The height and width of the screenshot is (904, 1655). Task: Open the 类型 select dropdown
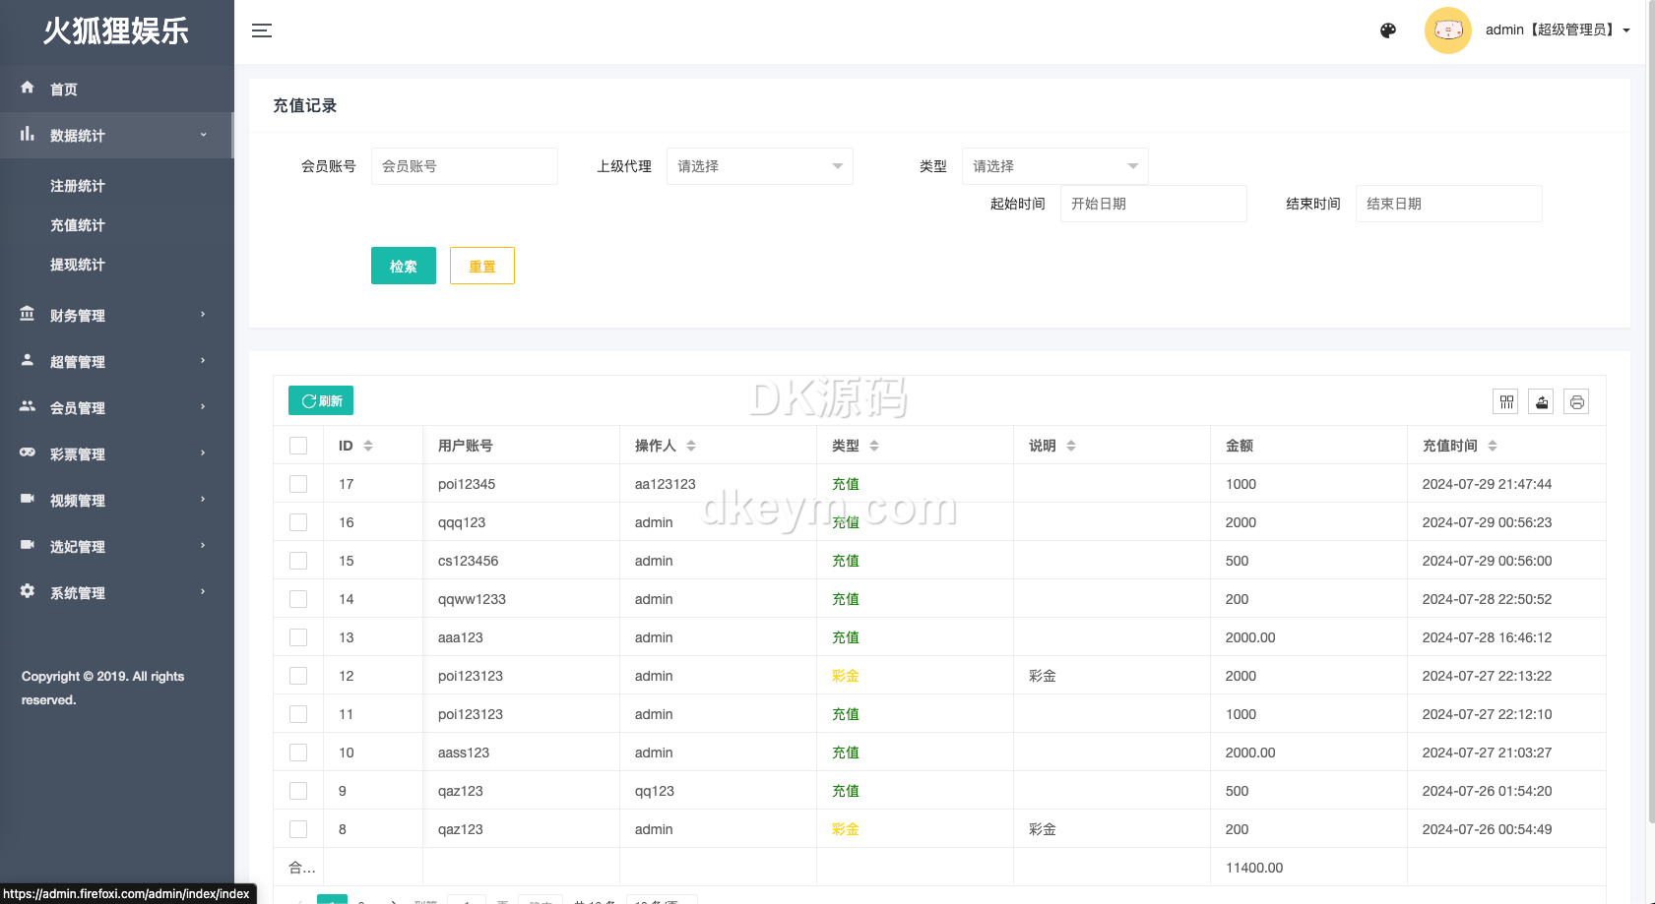coord(1054,166)
